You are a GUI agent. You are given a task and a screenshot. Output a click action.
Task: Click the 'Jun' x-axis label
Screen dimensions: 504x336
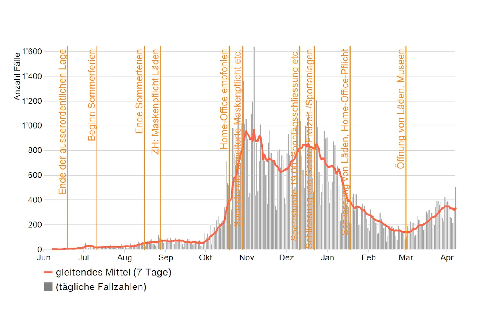coord(44,257)
